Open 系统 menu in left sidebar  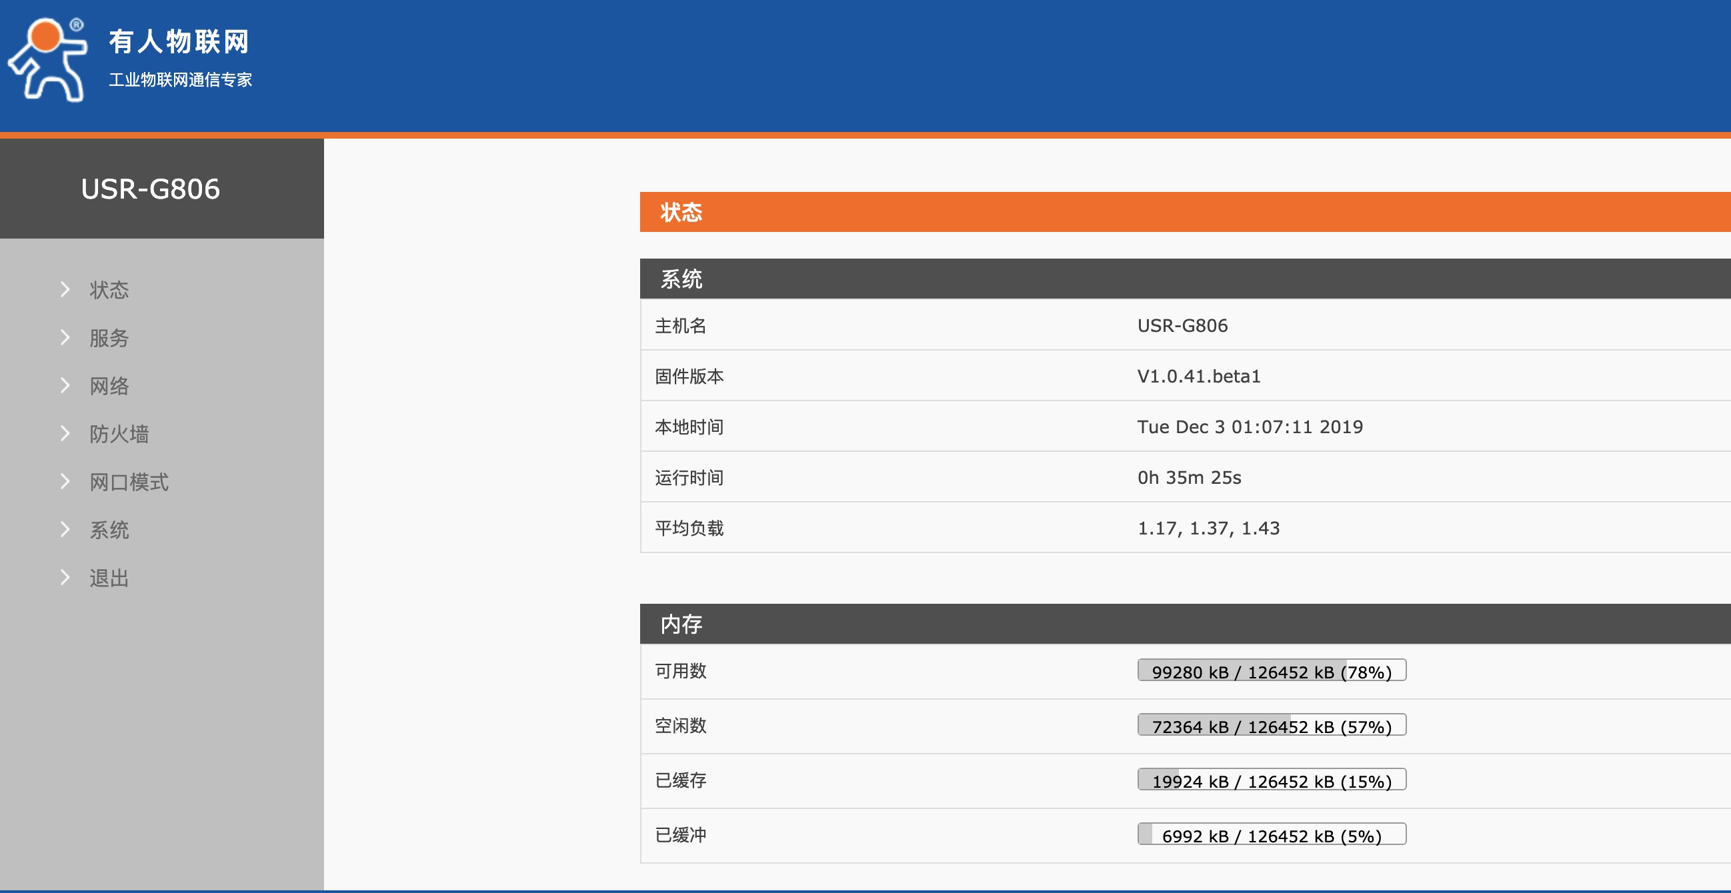tap(109, 530)
